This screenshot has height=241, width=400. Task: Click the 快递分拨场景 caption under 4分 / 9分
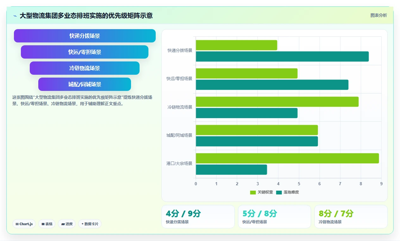(x=177, y=222)
